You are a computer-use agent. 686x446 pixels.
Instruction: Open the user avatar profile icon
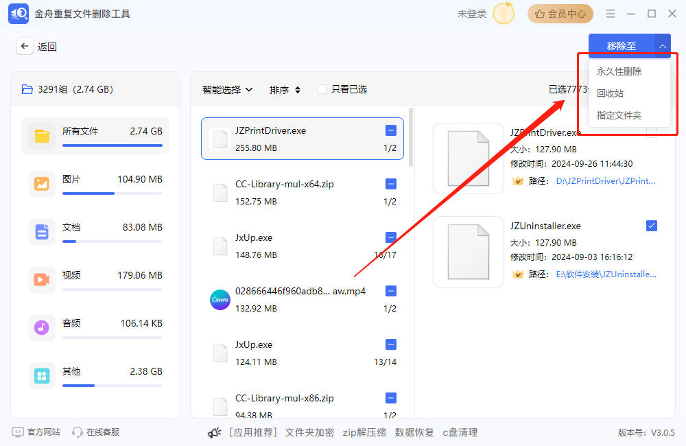click(504, 14)
